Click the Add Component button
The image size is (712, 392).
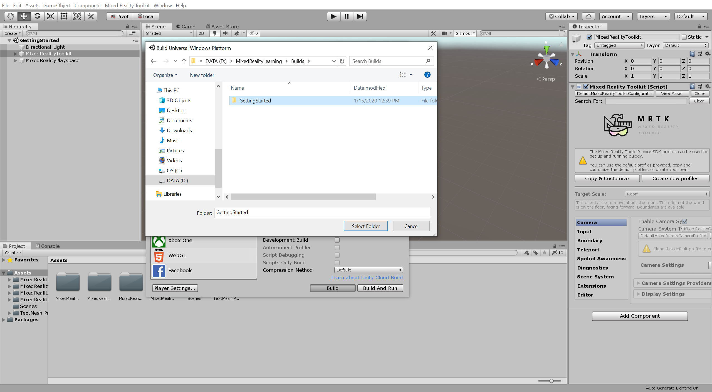[640, 316]
